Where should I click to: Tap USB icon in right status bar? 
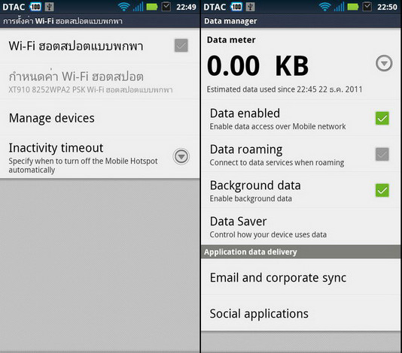250,7
